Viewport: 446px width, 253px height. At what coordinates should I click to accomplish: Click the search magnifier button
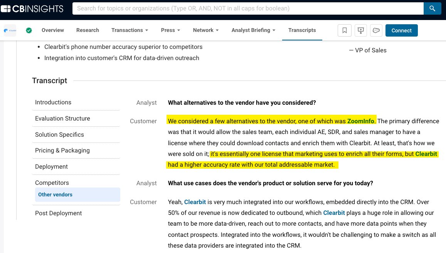pyautogui.click(x=432, y=8)
